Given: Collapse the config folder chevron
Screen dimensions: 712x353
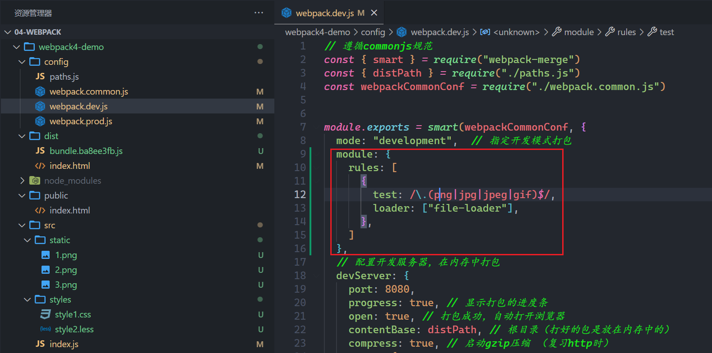Looking at the screenshot, I should [22, 62].
